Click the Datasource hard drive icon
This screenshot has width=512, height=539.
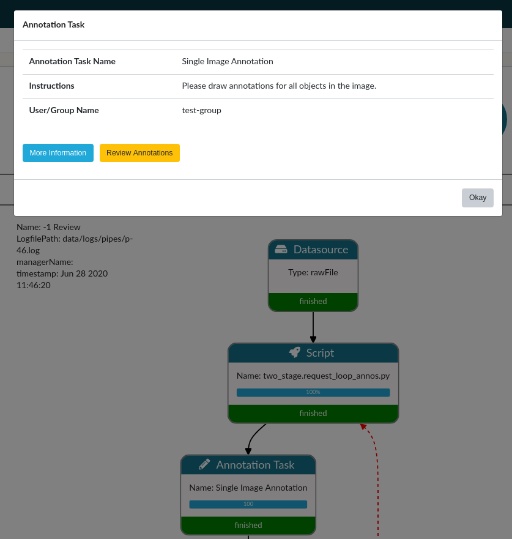tap(281, 250)
